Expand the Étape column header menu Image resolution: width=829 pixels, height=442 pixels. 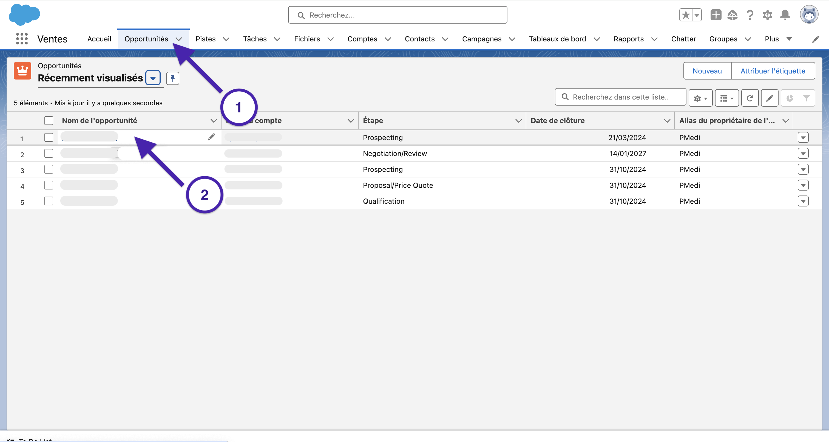click(x=518, y=121)
